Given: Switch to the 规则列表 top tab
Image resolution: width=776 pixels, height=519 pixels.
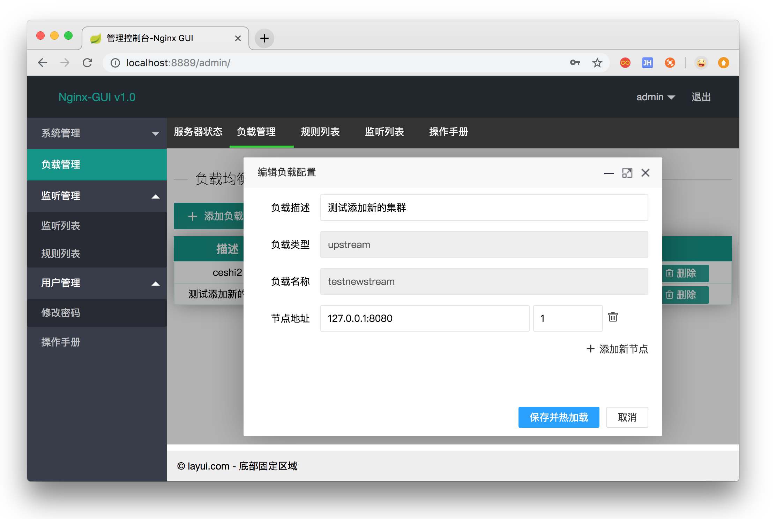Looking at the screenshot, I should (x=320, y=132).
